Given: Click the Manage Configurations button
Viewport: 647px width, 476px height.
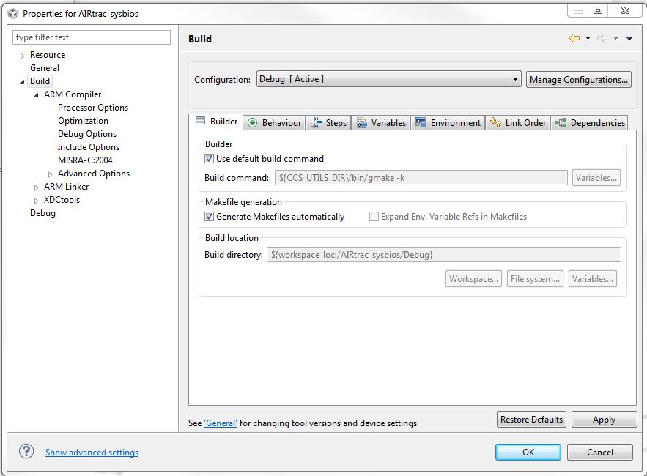Looking at the screenshot, I should 578,80.
